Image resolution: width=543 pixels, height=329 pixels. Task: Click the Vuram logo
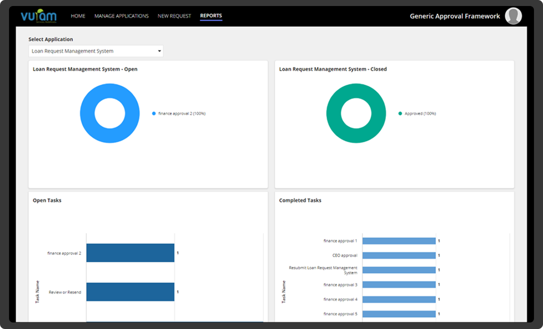pos(38,16)
